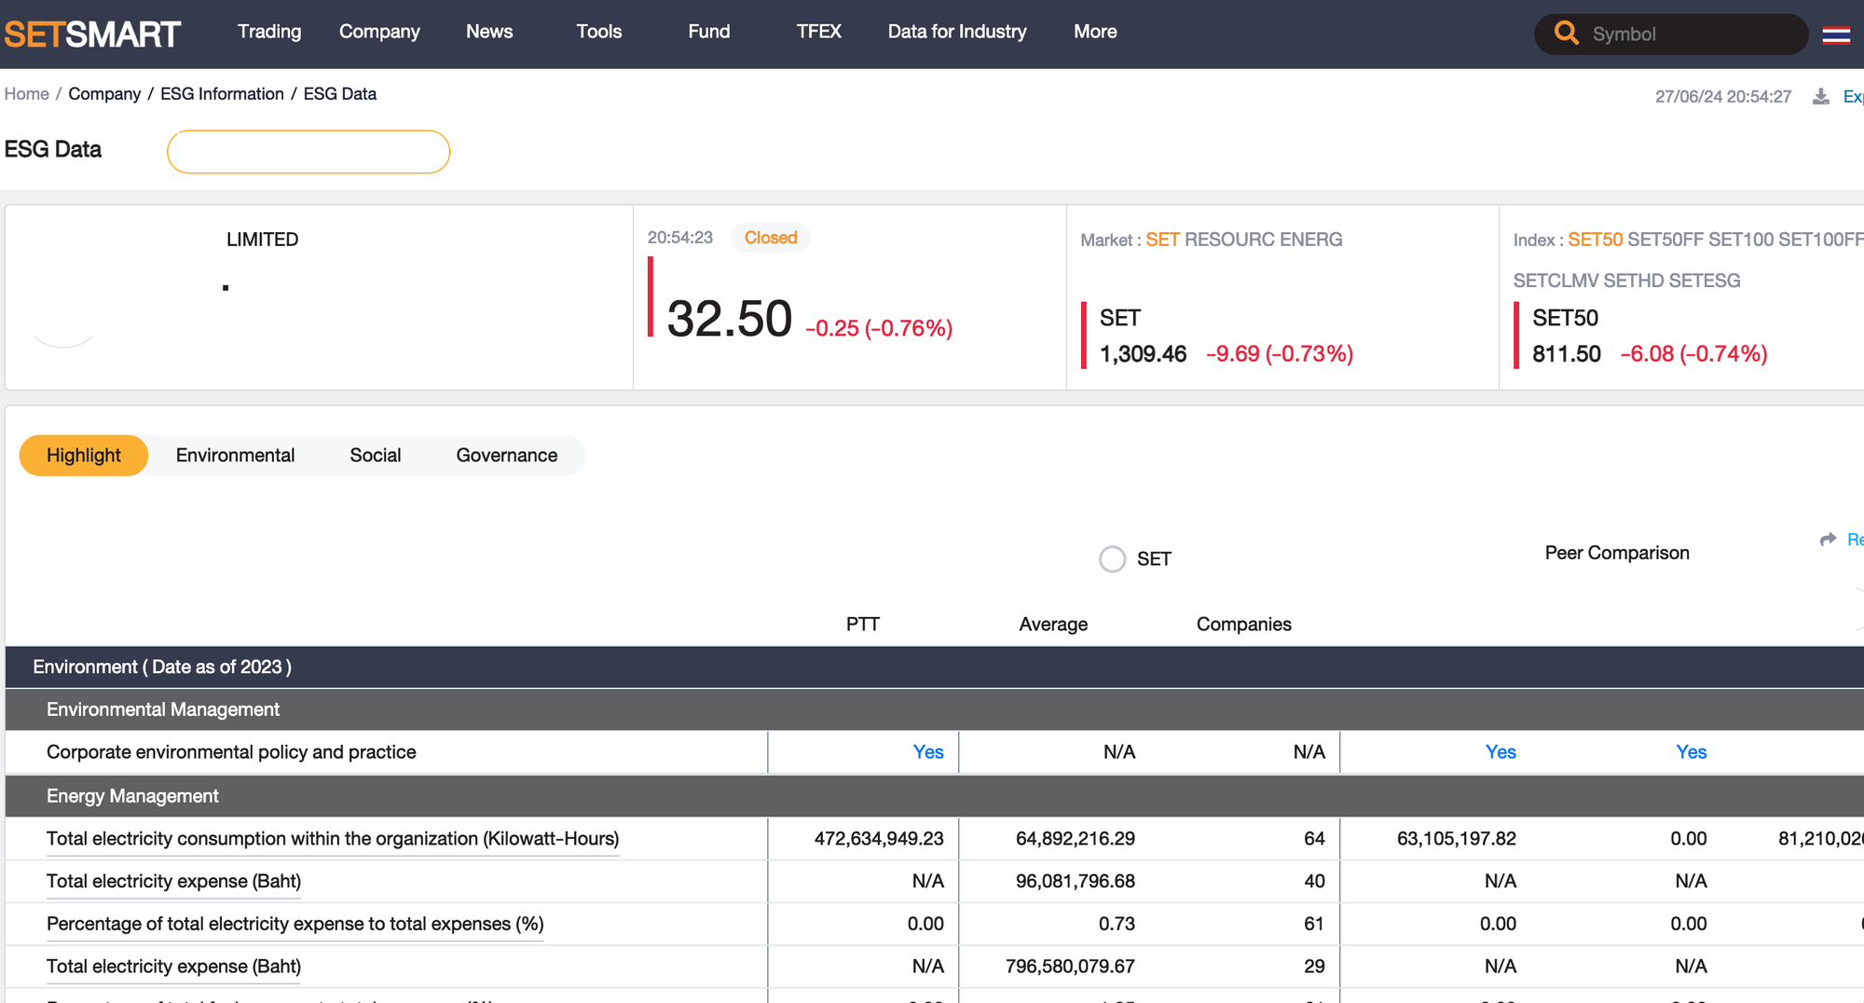Image resolution: width=1864 pixels, height=1003 pixels.
Task: Open the Fund menu
Action: [x=709, y=32]
